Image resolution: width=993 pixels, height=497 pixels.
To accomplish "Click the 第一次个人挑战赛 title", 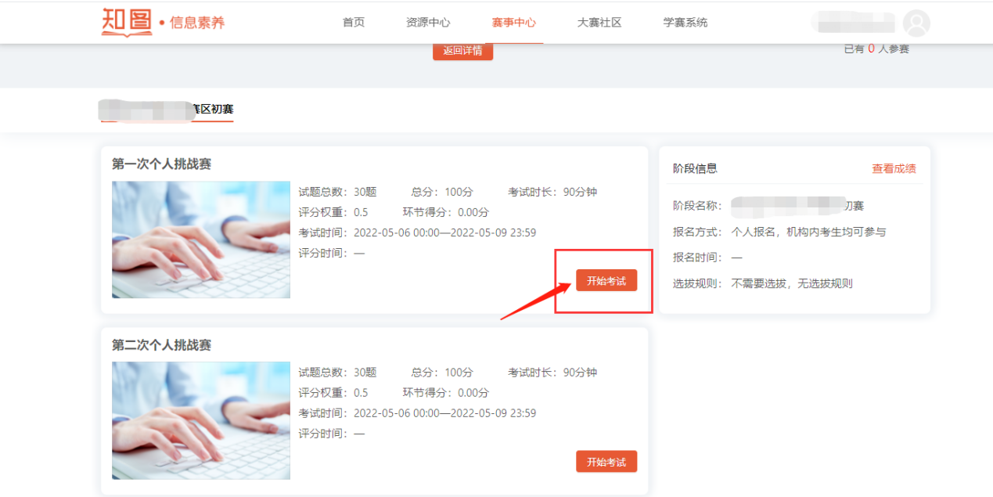I will (x=161, y=164).
